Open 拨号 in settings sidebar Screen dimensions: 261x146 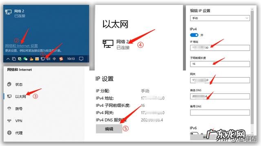tap(19, 109)
